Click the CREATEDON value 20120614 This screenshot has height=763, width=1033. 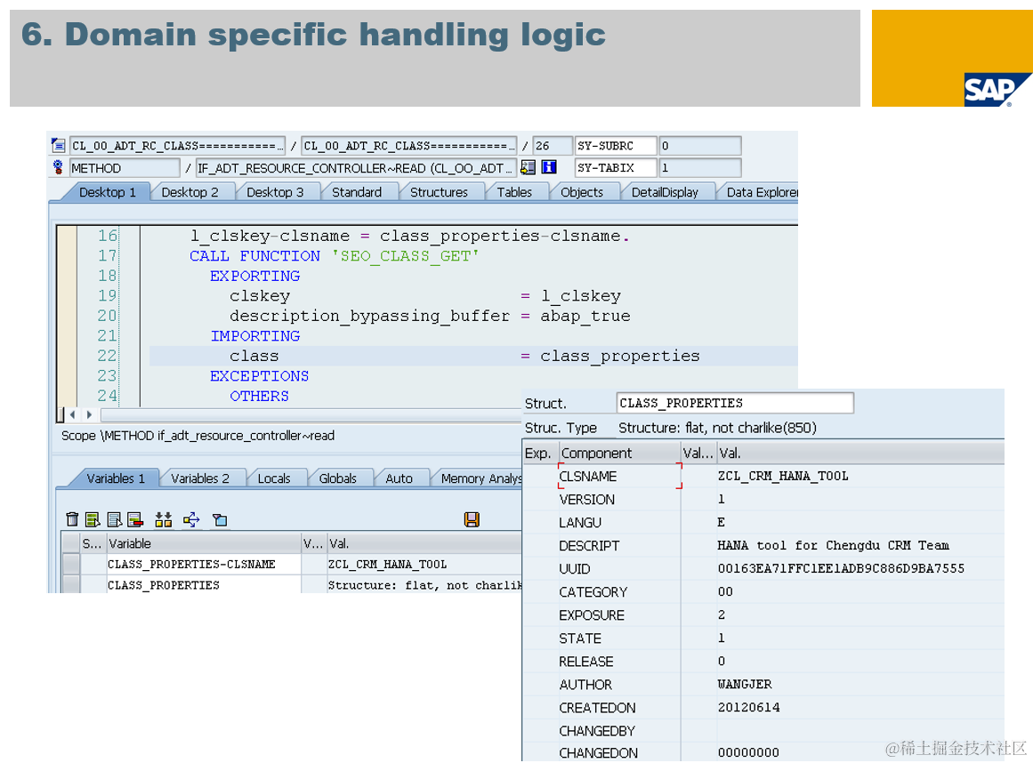coord(748,708)
